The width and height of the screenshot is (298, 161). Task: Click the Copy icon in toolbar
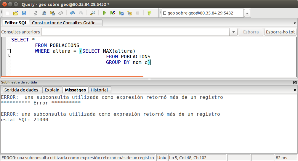click(44, 13)
